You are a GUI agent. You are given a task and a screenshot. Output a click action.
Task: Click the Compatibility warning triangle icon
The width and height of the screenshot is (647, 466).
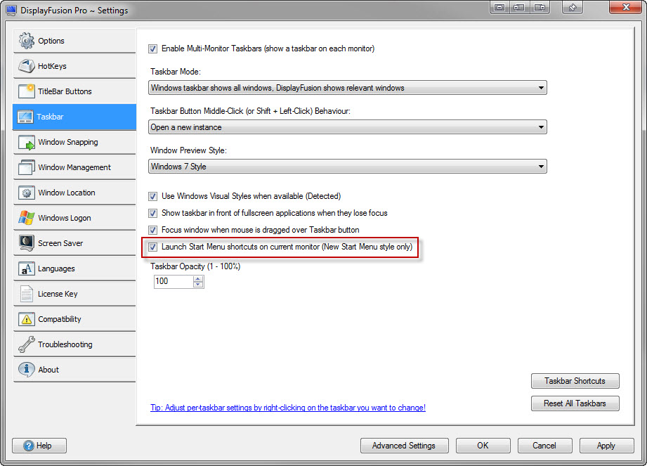tap(27, 319)
